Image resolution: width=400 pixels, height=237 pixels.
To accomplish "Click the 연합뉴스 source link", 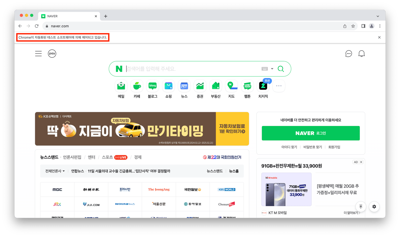I will pos(78,171).
